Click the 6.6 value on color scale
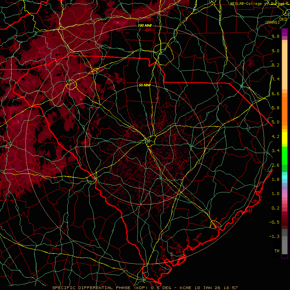Viewport: 290px width, 290px height. click(275, 93)
